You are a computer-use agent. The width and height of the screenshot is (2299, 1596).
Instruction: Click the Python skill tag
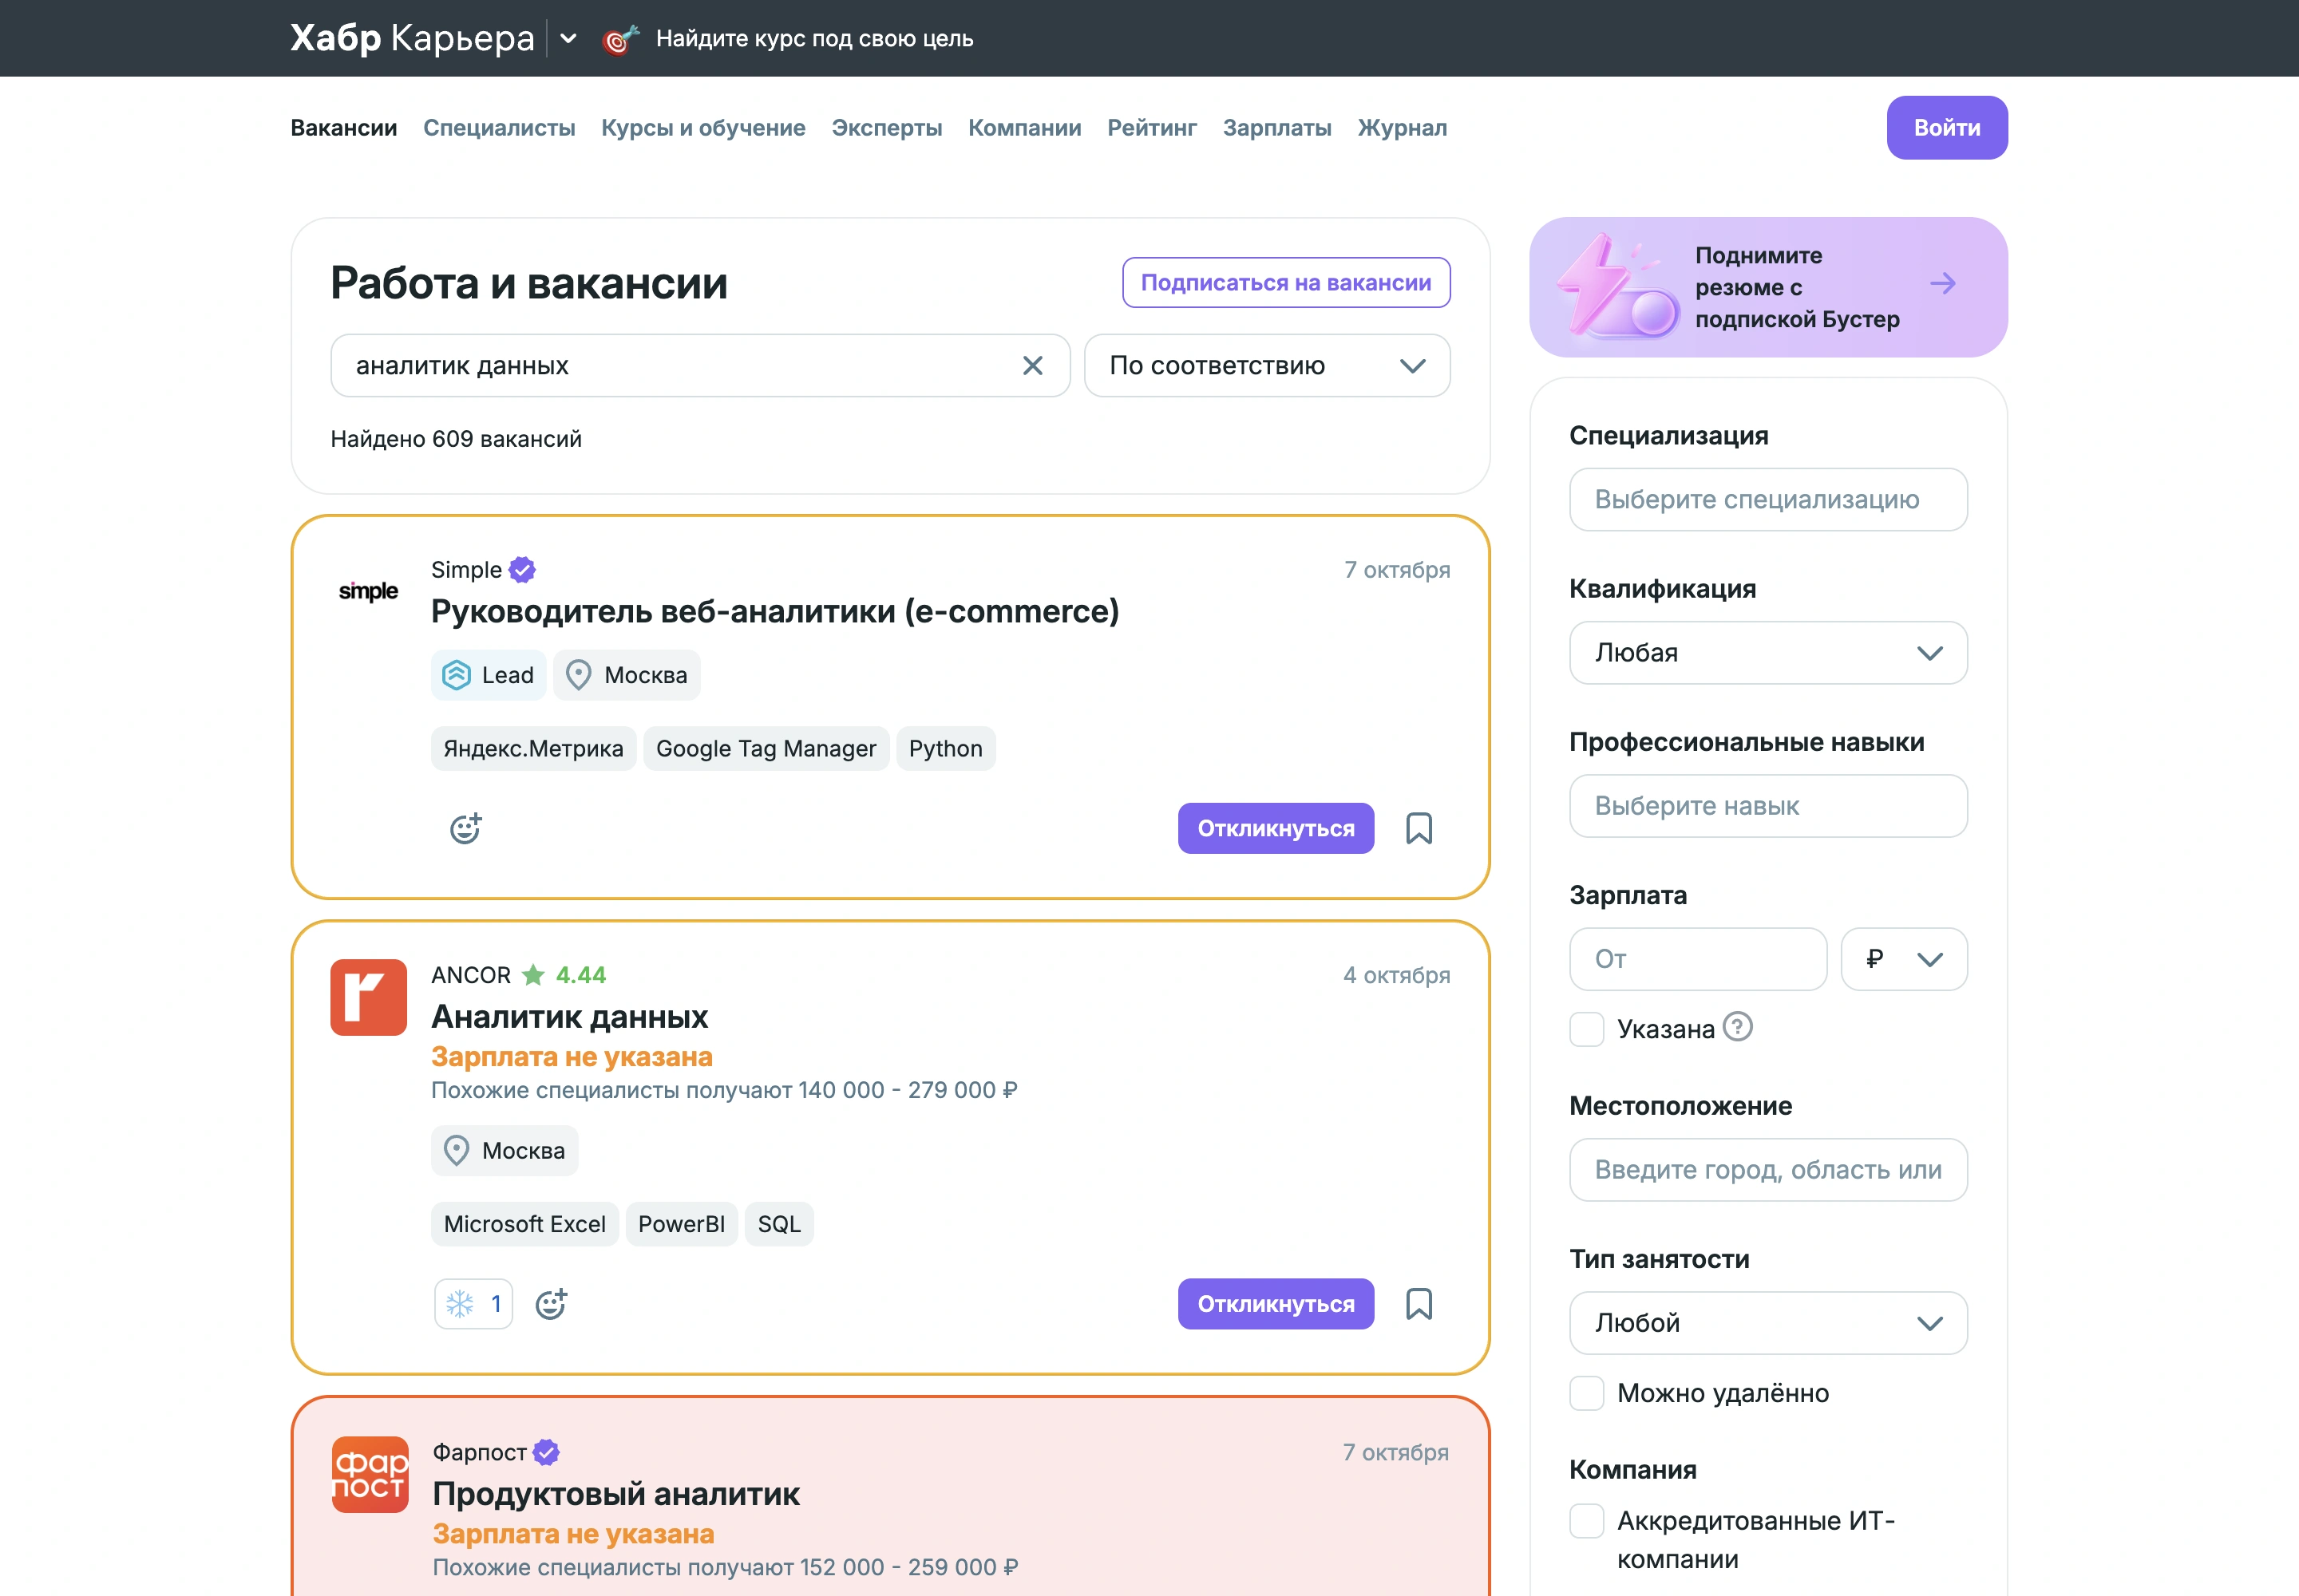945,749
